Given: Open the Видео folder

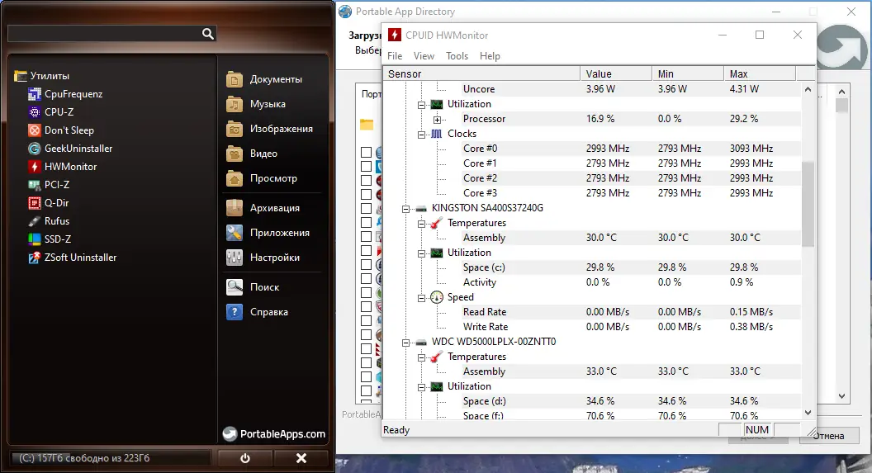Looking at the screenshot, I should (x=252, y=154).
